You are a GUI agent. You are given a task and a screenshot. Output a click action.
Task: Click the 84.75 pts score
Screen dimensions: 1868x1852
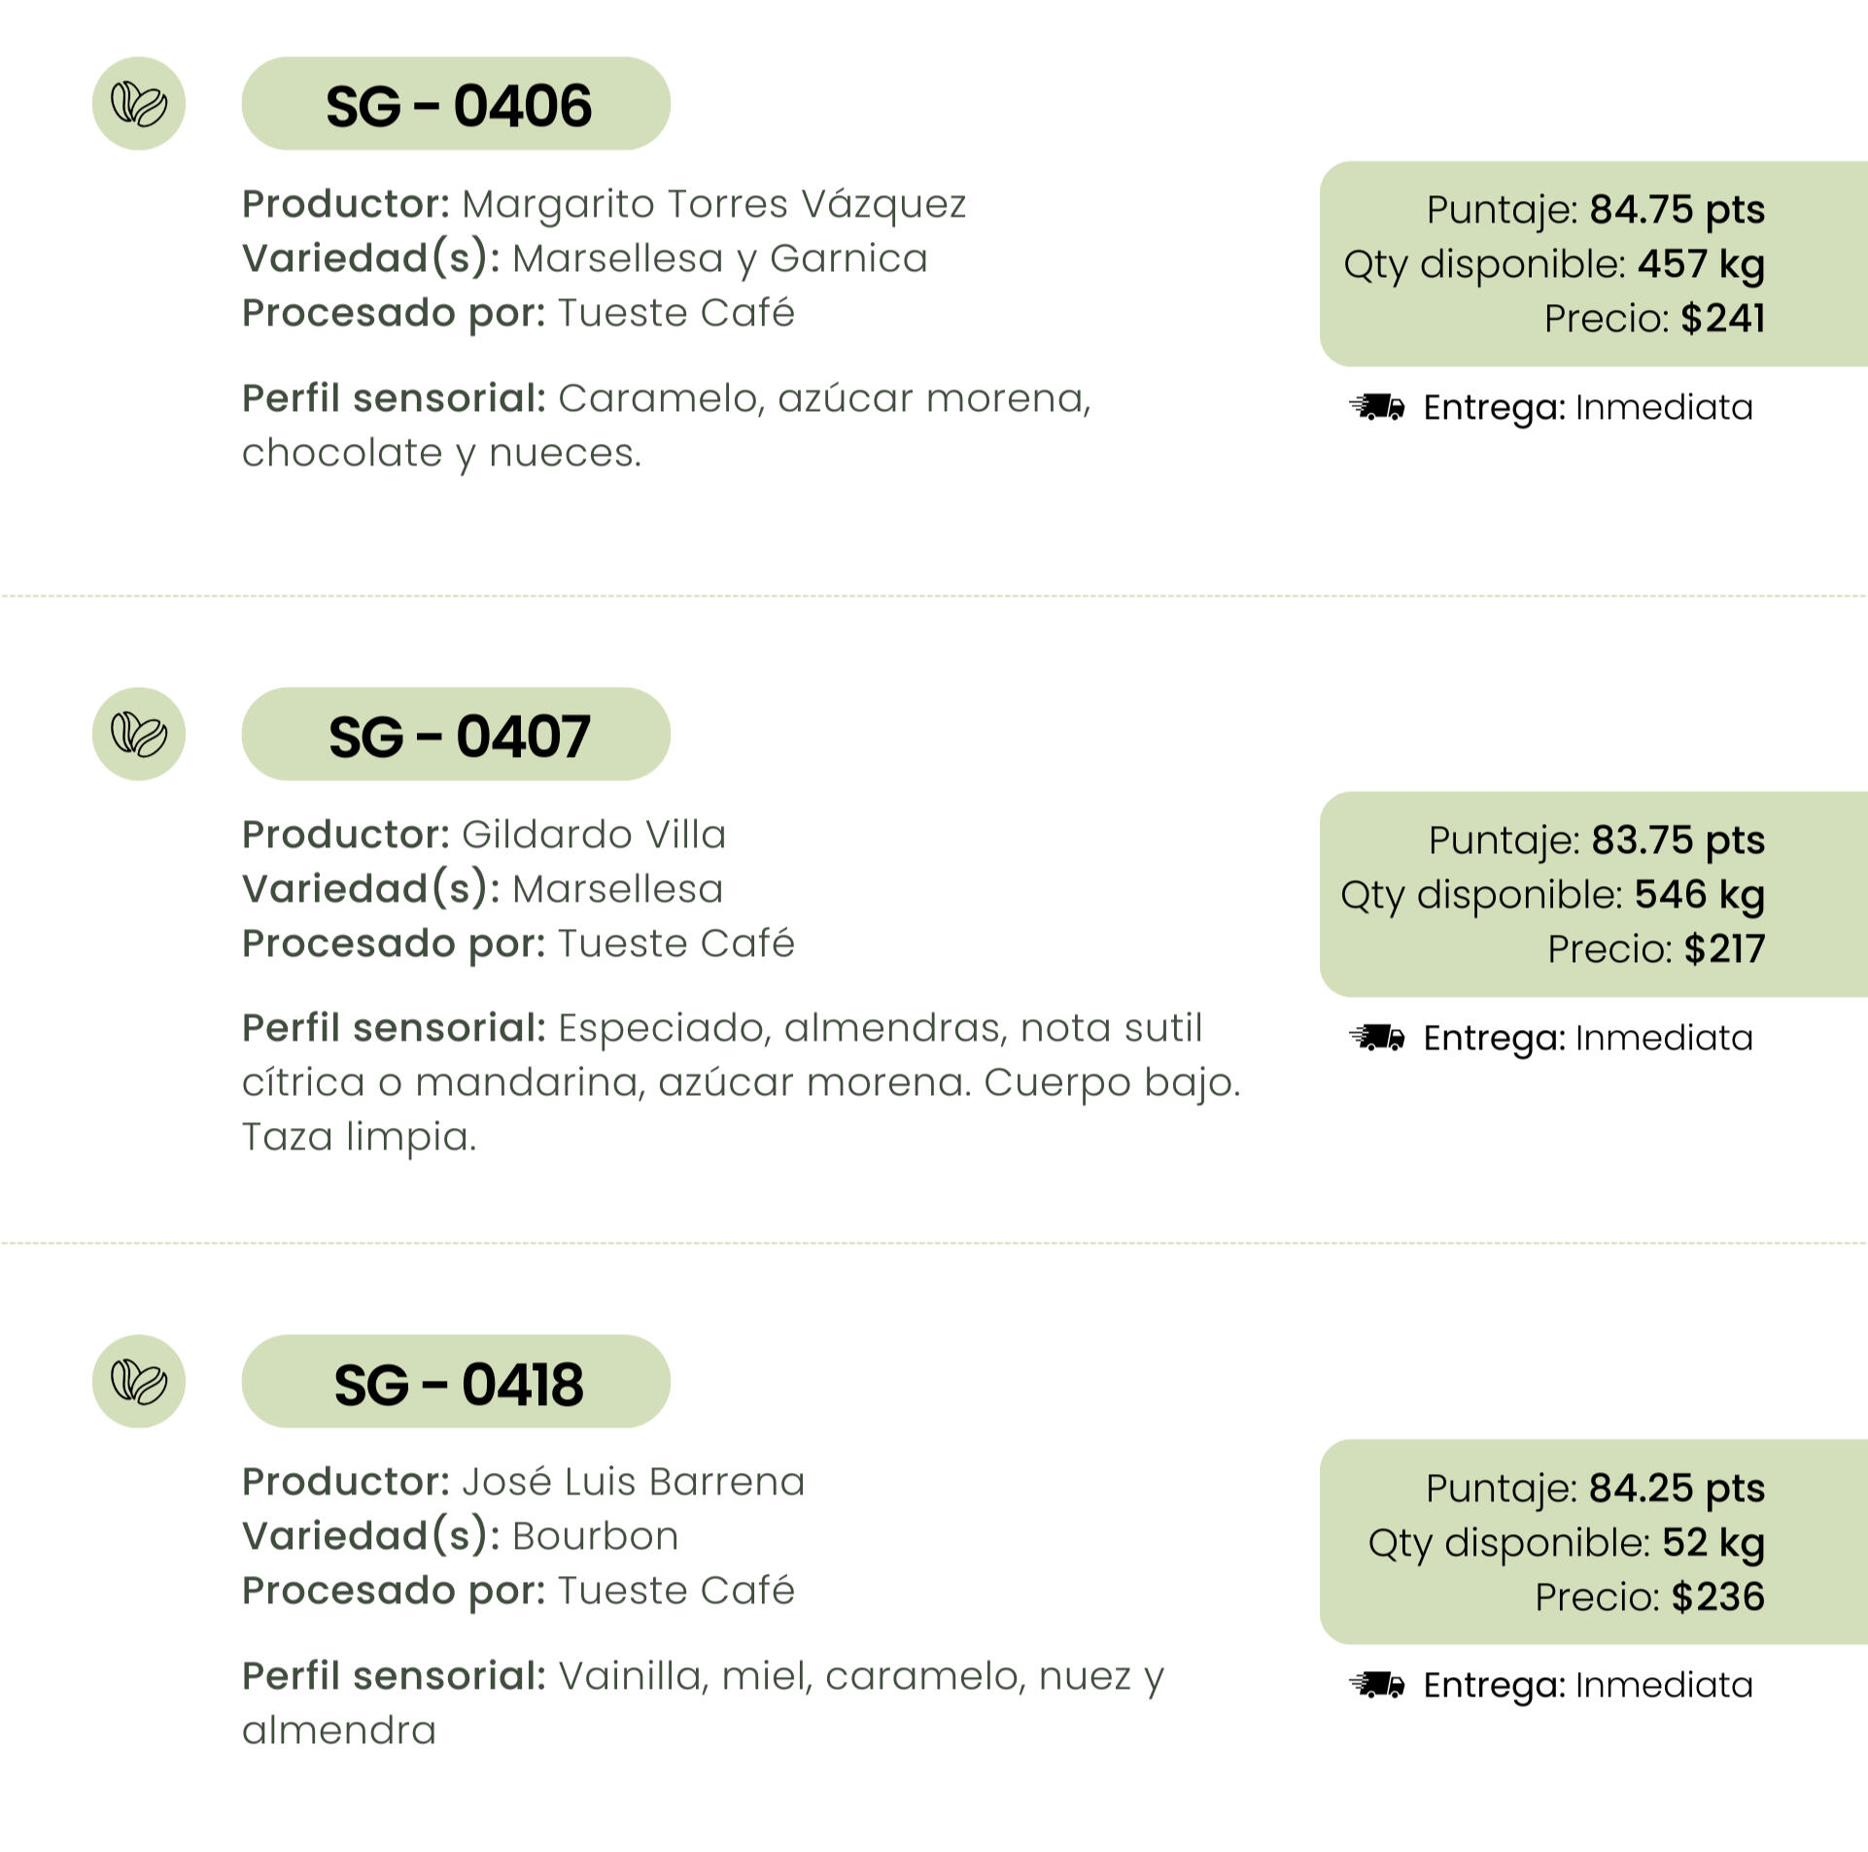click(x=1677, y=210)
